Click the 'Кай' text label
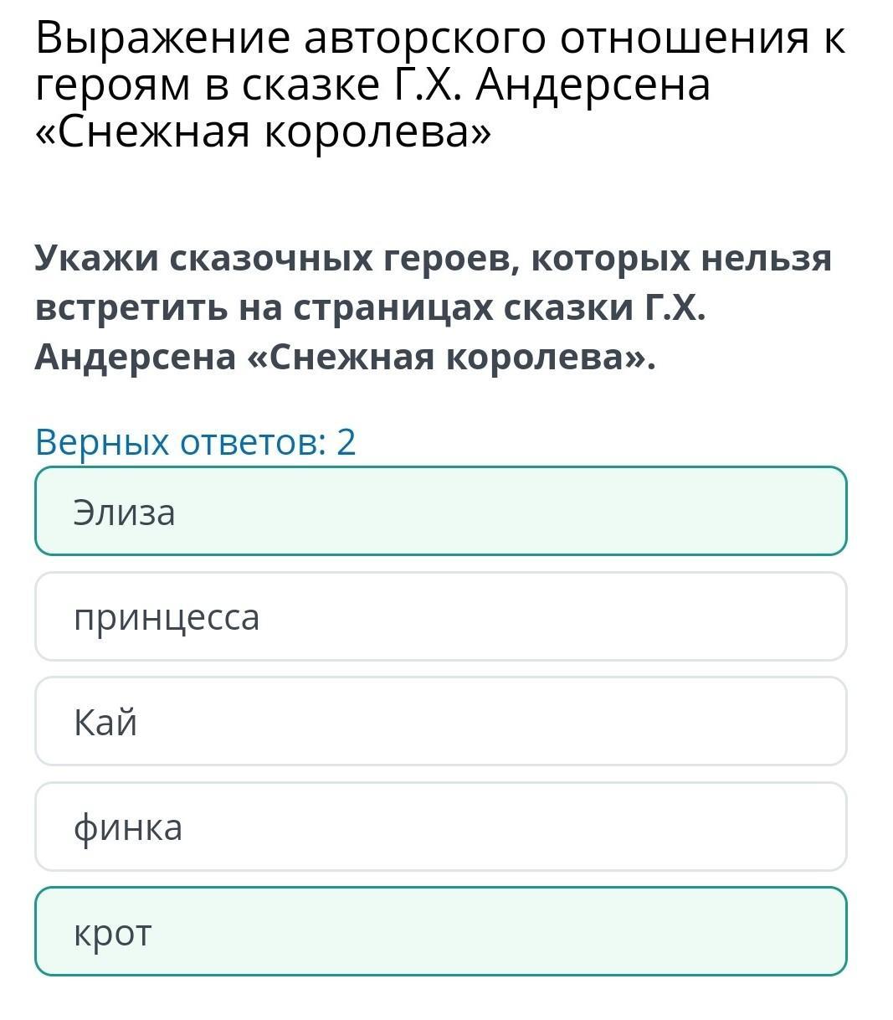The height and width of the screenshot is (1020, 893). tap(105, 722)
